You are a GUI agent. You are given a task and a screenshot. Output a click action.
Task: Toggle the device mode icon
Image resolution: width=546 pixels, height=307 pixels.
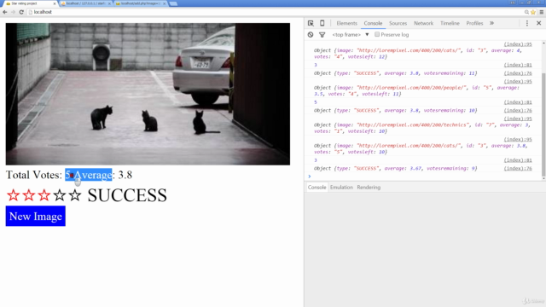(x=322, y=23)
